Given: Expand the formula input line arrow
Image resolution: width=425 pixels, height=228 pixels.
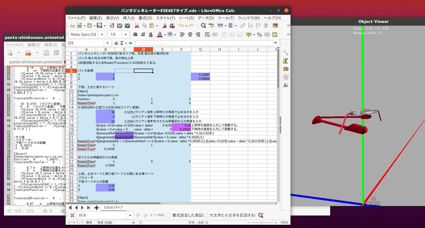Looking at the screenshot, I should click(276, 43).
